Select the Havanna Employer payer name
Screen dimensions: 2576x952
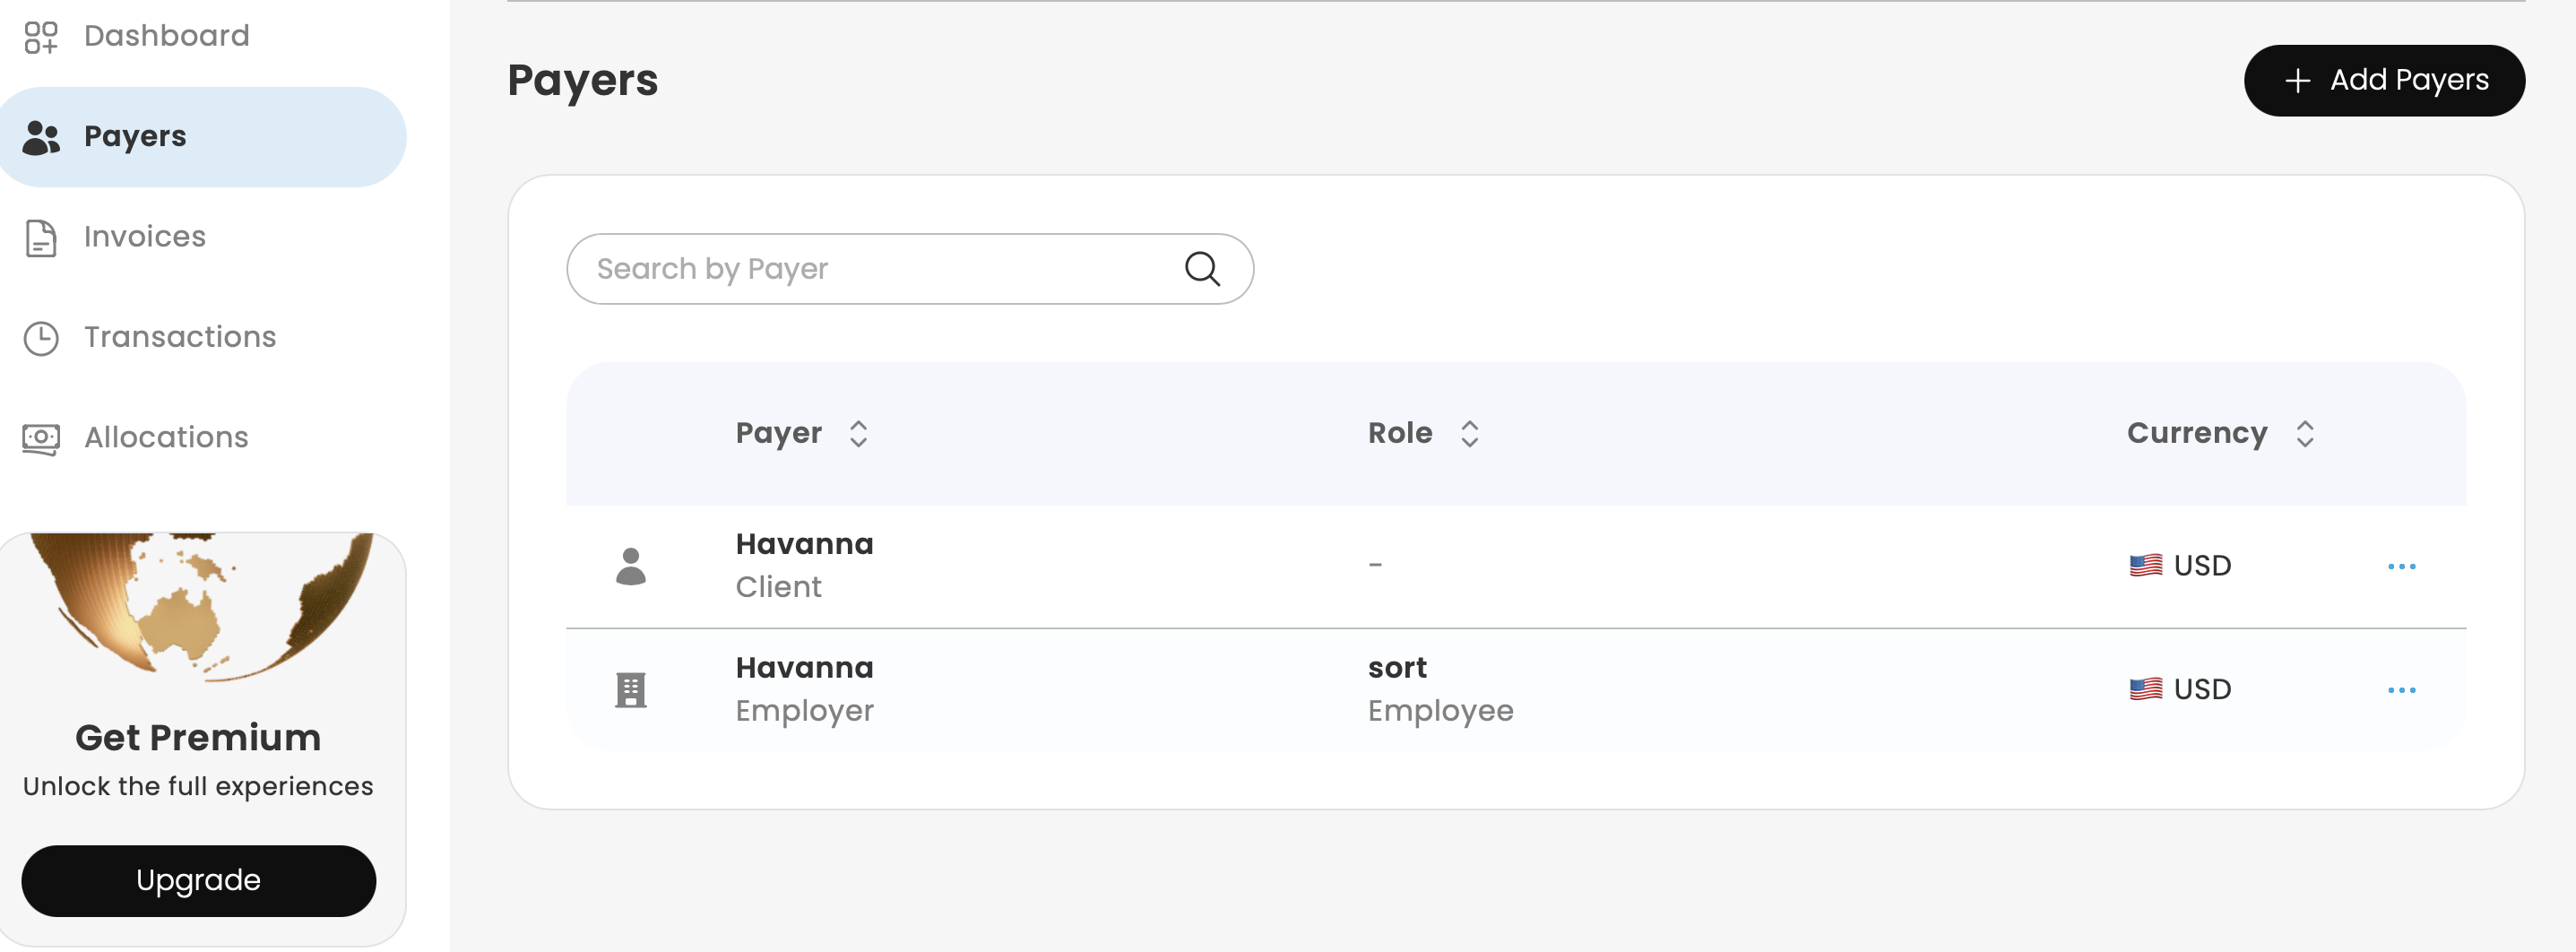click(x=804, y=668)
